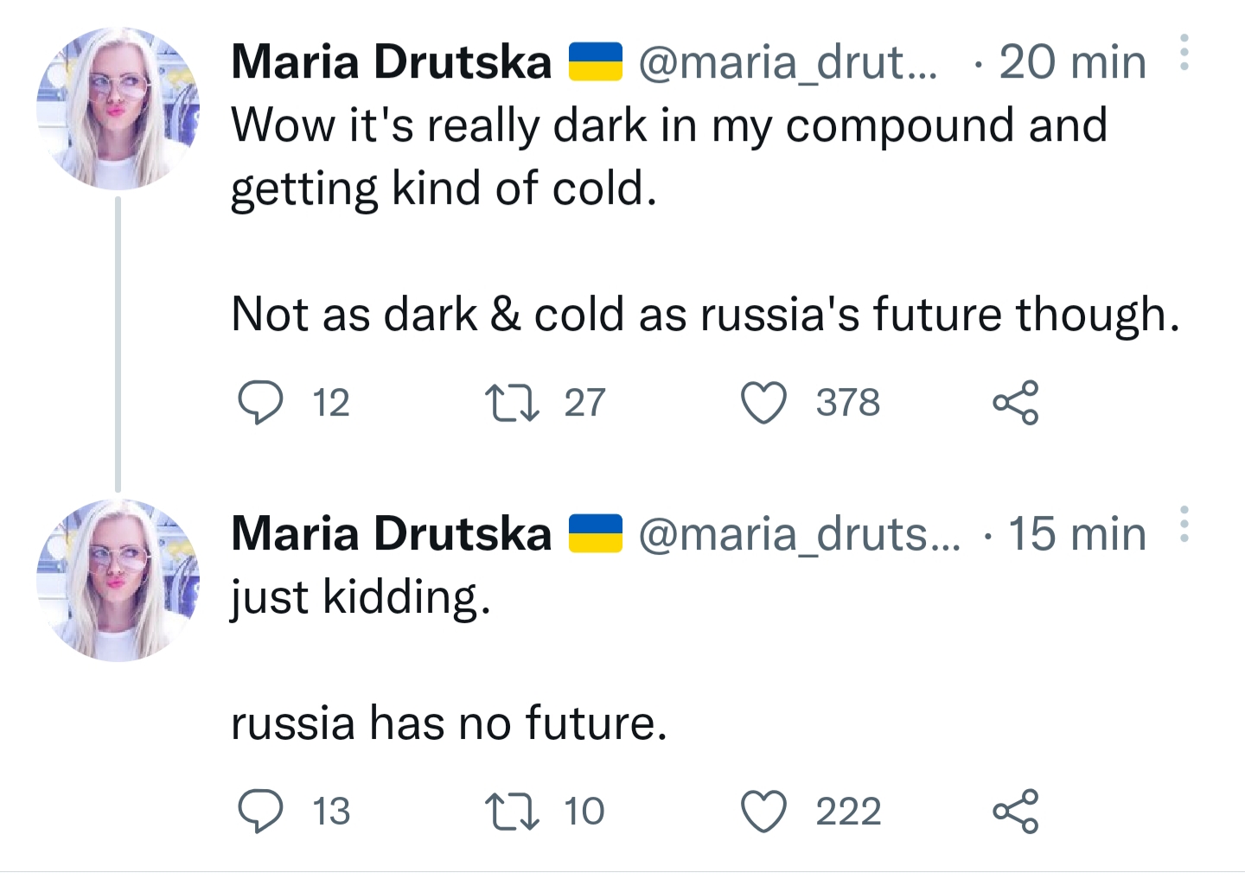Open Maria Drutska's avatar on second tweet
Viewport: 1245px width, 885px height.
coord(118,580)
